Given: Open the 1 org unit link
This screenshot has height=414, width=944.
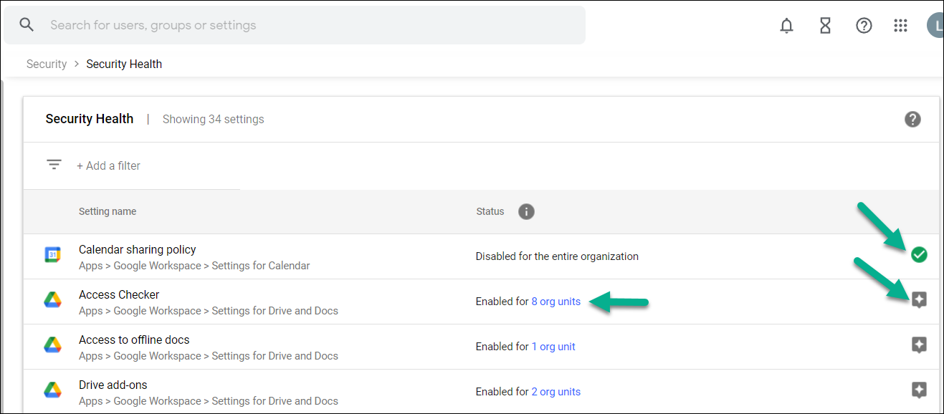Looking at the screenshot, I should click(x=553, y=347).
